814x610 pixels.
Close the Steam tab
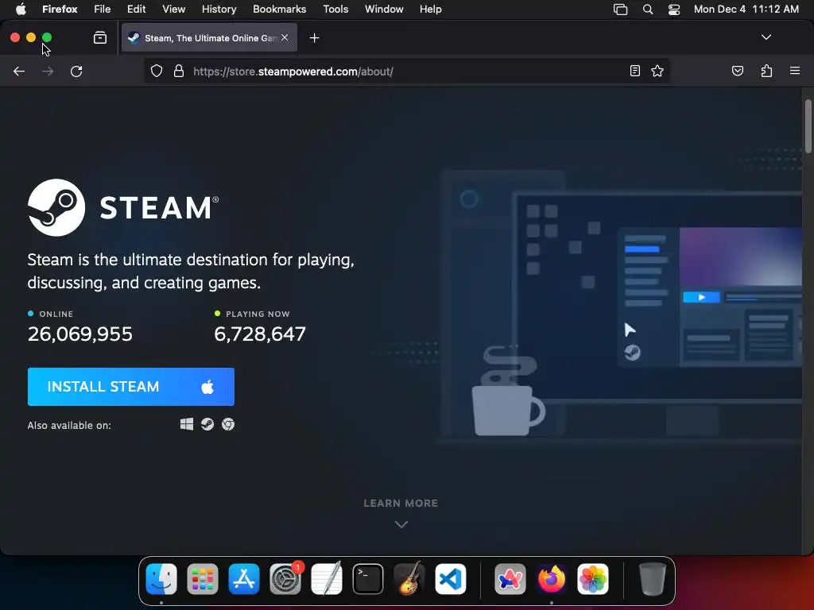click(285, 37)
